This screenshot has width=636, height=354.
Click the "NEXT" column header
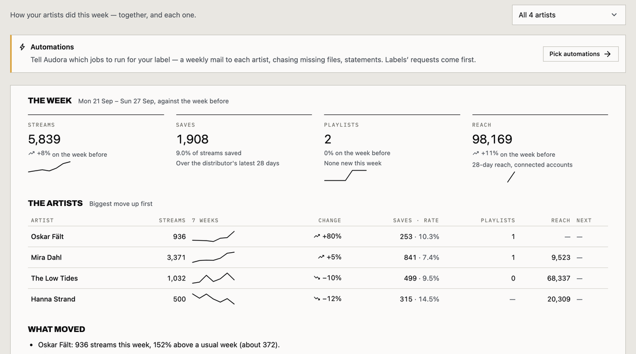click(584, 220)
